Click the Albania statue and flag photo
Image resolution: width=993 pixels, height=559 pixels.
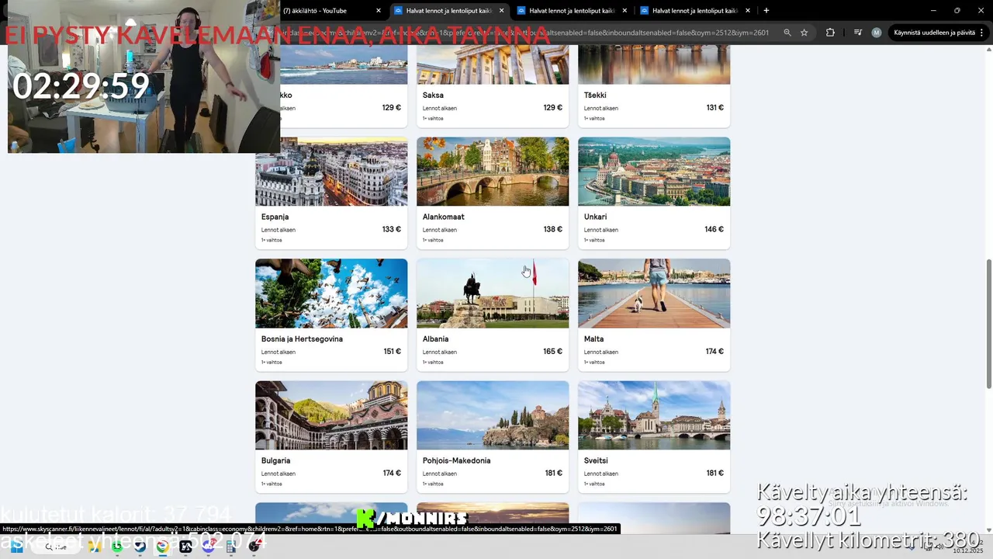[493, 293]
